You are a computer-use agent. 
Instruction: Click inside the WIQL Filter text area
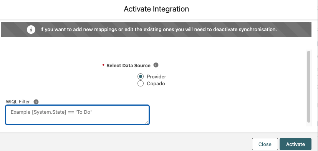[77, 114]
